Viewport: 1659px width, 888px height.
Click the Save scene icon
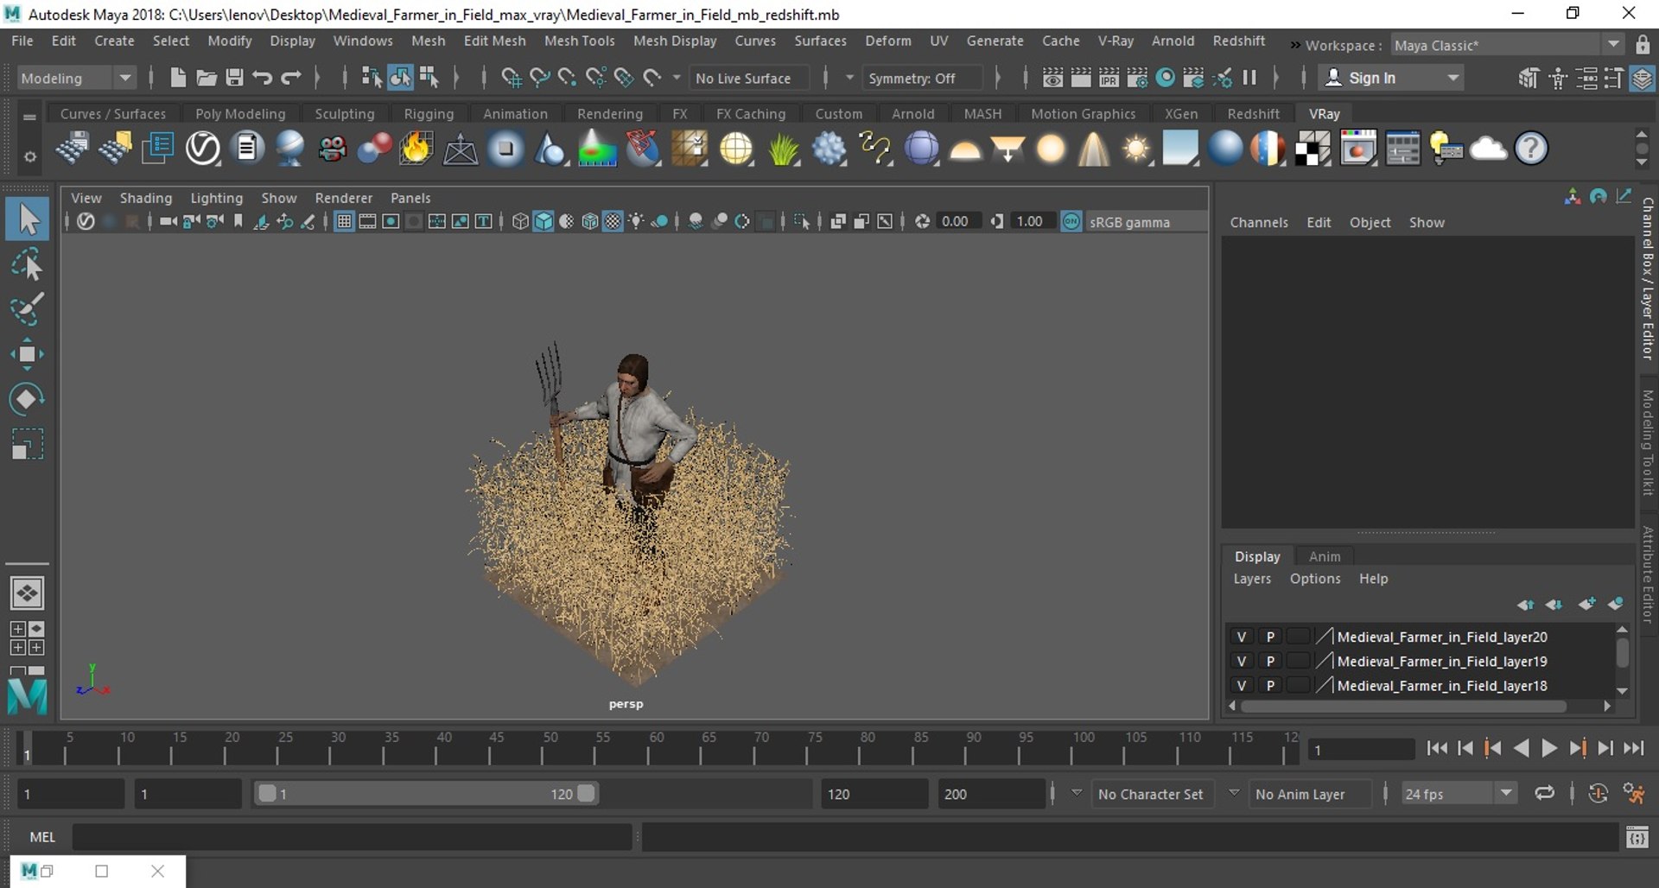click(x=234, y=78)
